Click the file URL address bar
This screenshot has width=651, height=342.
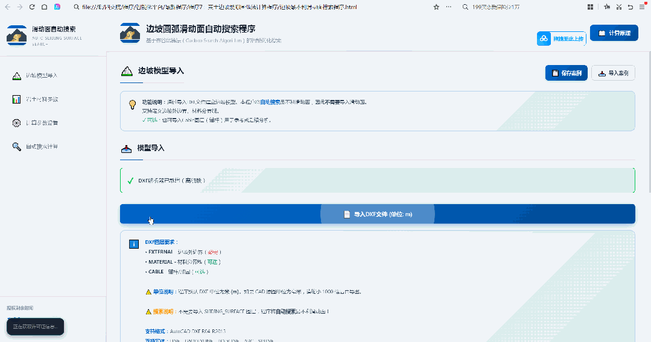click(x=219, y=7)
